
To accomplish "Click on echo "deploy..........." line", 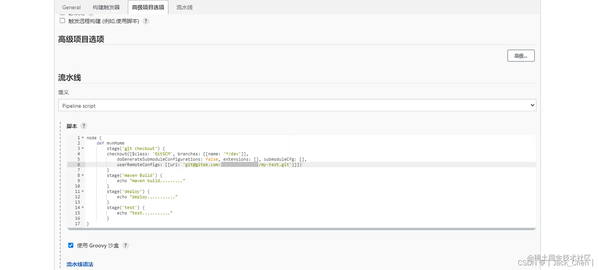I will [x=147, y=197].
